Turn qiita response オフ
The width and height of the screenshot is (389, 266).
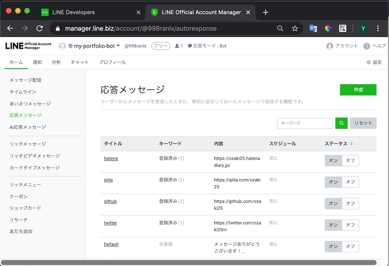350,182
